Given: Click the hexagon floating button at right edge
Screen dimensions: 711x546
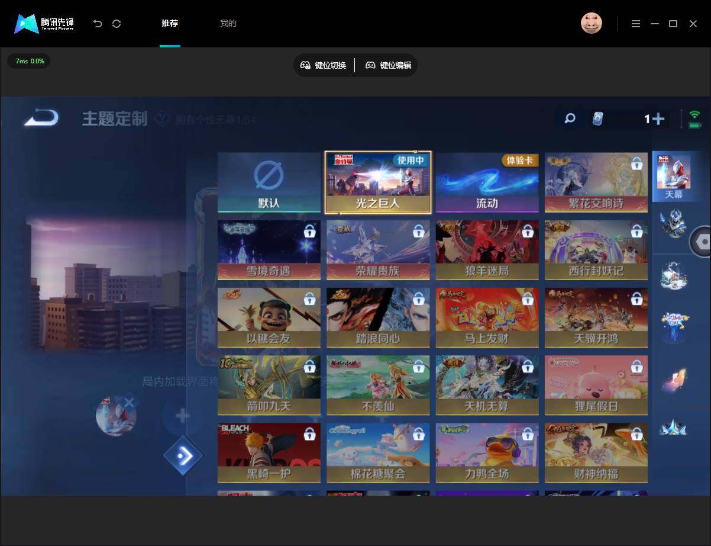Looking at the screenshot, I should [x=702, y=241].
